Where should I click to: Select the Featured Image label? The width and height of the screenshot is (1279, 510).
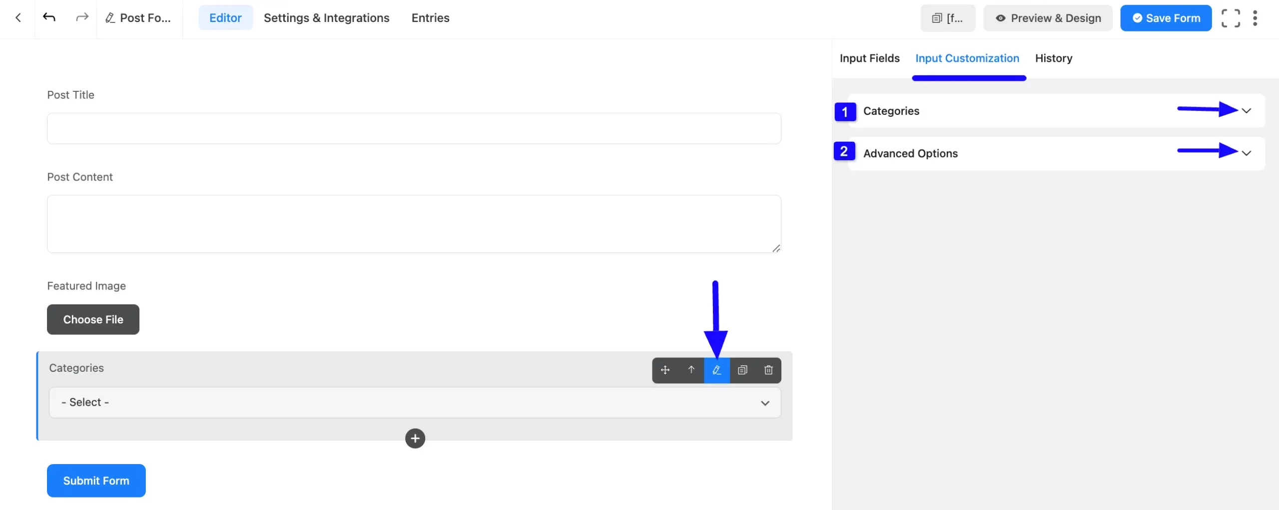(x=86, y=286)
